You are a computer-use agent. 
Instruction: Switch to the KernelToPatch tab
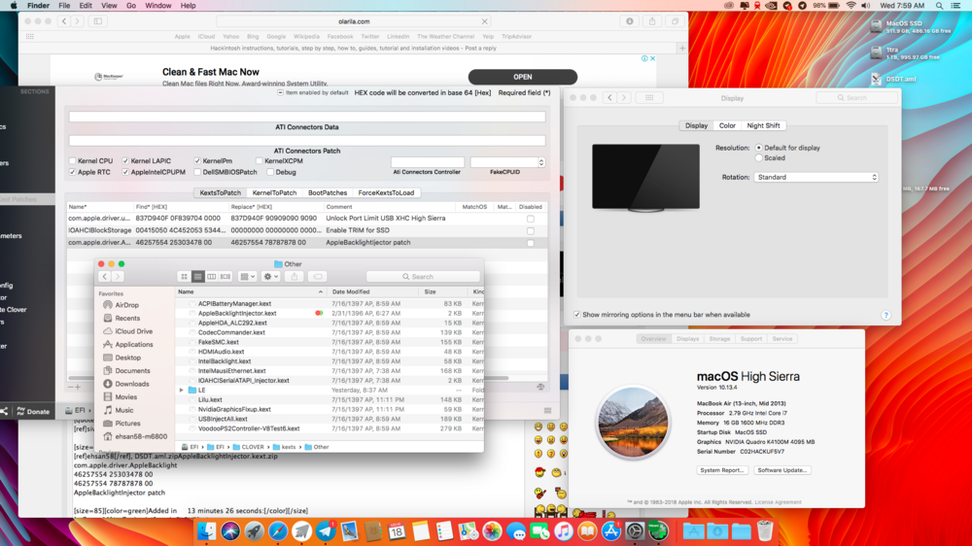click(x=274, y=193)
